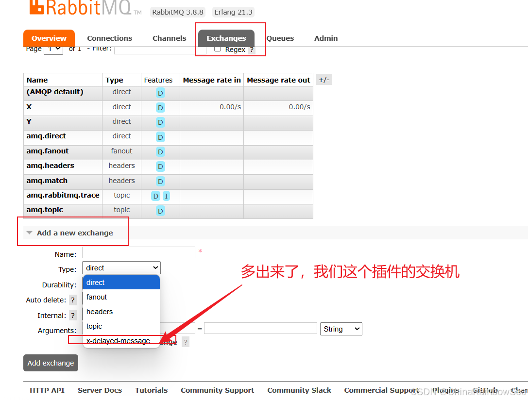Click the exchange Name input field
The height and width of the screenshot is (400, 528).
click(x=139, y=252)
